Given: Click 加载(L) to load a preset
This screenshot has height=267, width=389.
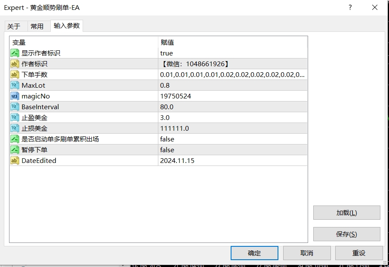Looking at the screenshot, I should coord(346,213).
